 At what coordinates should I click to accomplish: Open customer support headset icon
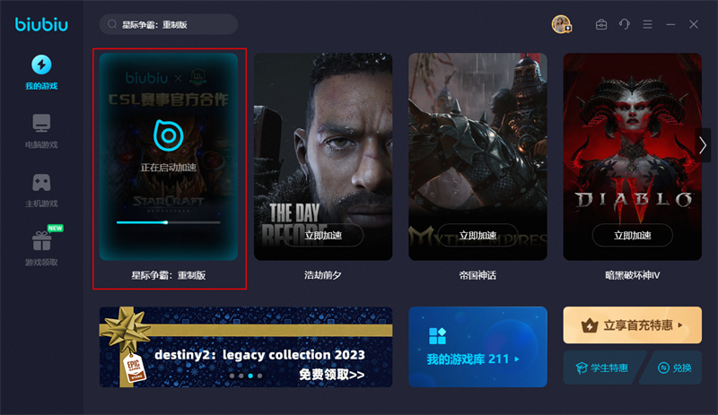point(624,24)
